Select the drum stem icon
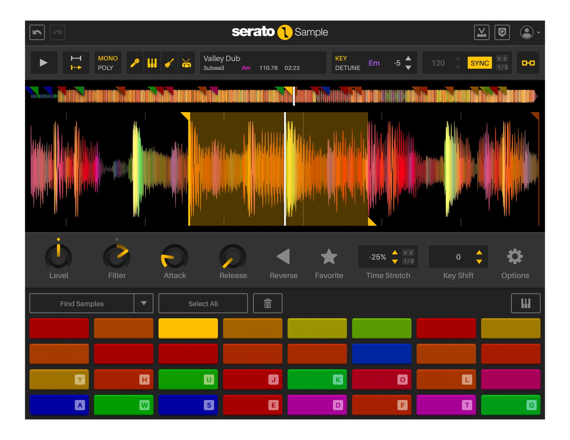 (187, 63)
